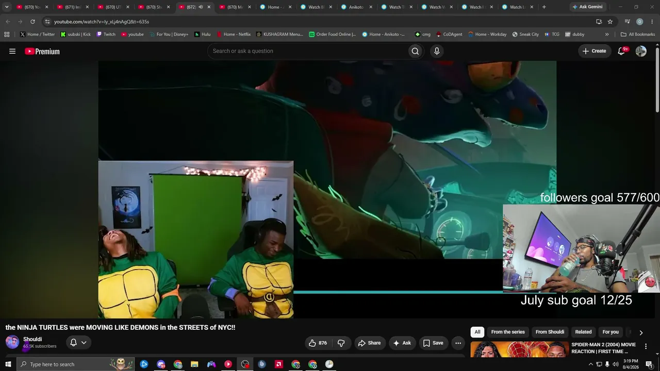Viewport: 660px width, 371px height.
Task: Click the Ask Gemini button
Action: 587,7
